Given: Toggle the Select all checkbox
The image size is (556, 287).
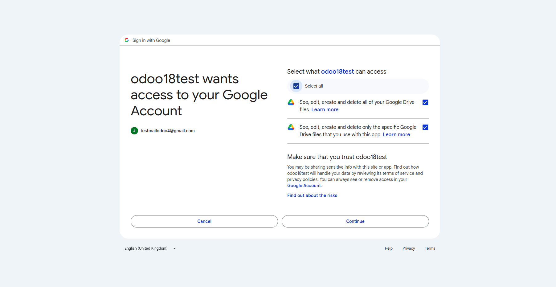Looking at the screenshot, I should (x=296, y=86).
